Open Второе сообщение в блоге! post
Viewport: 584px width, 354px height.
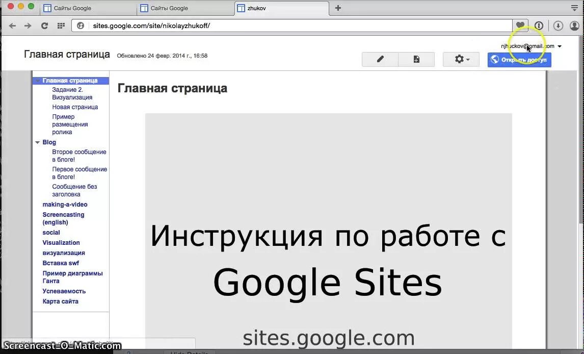79,156
